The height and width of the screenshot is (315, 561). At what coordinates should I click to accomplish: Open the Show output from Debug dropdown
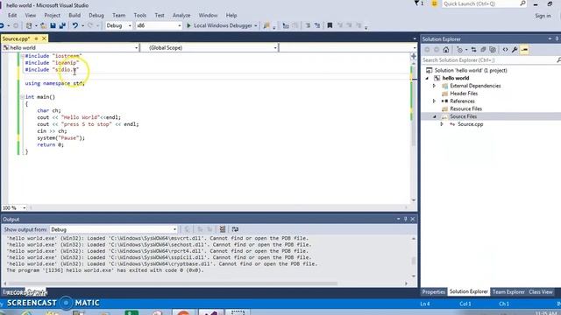point(114,229)
